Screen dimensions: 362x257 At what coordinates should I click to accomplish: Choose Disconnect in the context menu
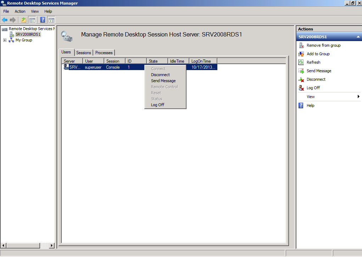tap(161, 75)
